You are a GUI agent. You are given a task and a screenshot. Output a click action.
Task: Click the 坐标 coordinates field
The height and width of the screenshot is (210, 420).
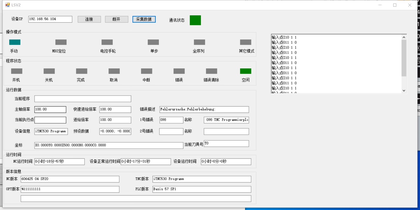point(109,145)
